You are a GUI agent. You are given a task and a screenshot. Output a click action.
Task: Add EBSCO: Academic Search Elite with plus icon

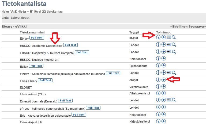[163, 44]
